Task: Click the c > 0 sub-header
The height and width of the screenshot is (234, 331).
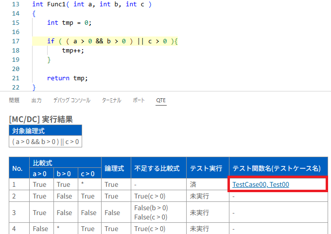Action: click(x=90, y=174)
